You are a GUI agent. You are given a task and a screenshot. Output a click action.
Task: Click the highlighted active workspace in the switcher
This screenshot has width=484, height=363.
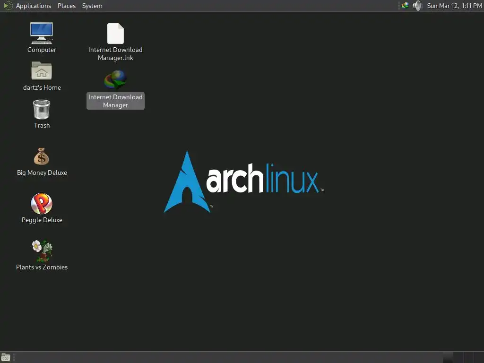click(448, 357)
